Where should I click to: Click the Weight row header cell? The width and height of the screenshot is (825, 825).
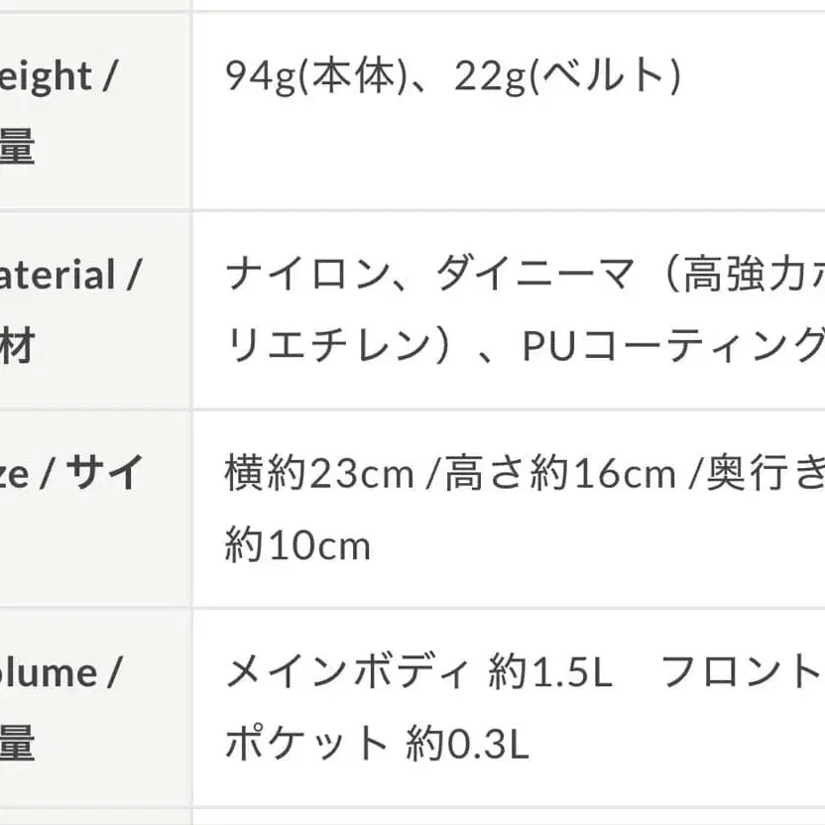(x=95, y=111)
